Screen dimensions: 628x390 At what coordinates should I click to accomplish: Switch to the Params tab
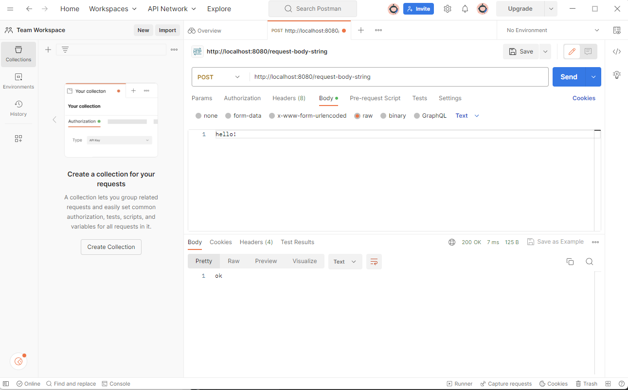tap(202, 98)
